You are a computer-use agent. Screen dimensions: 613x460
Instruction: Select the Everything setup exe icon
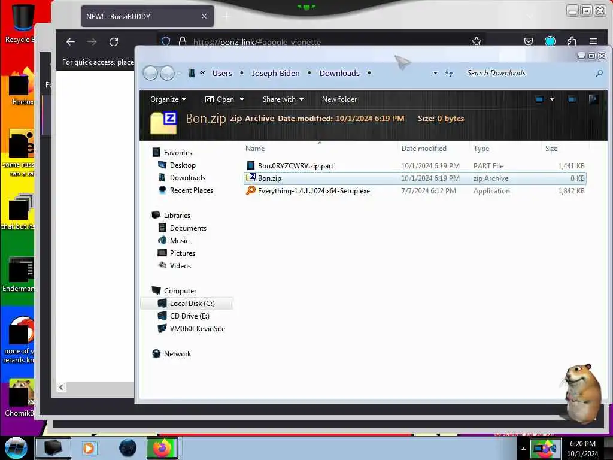(251, 190)
